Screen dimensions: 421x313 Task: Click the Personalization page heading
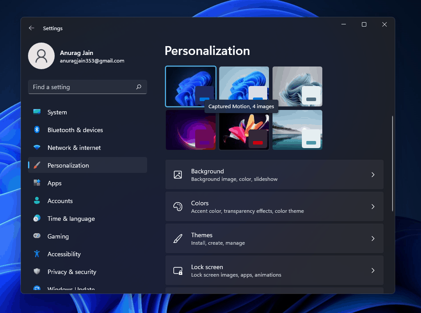[x=207, y=51]
